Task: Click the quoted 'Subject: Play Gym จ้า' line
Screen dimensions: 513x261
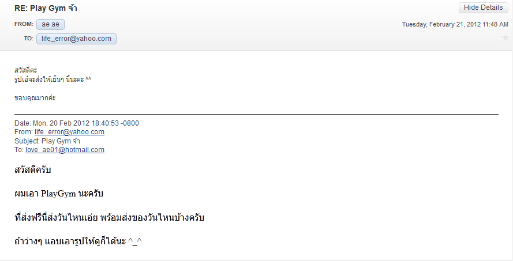Action: pos(47,141)
